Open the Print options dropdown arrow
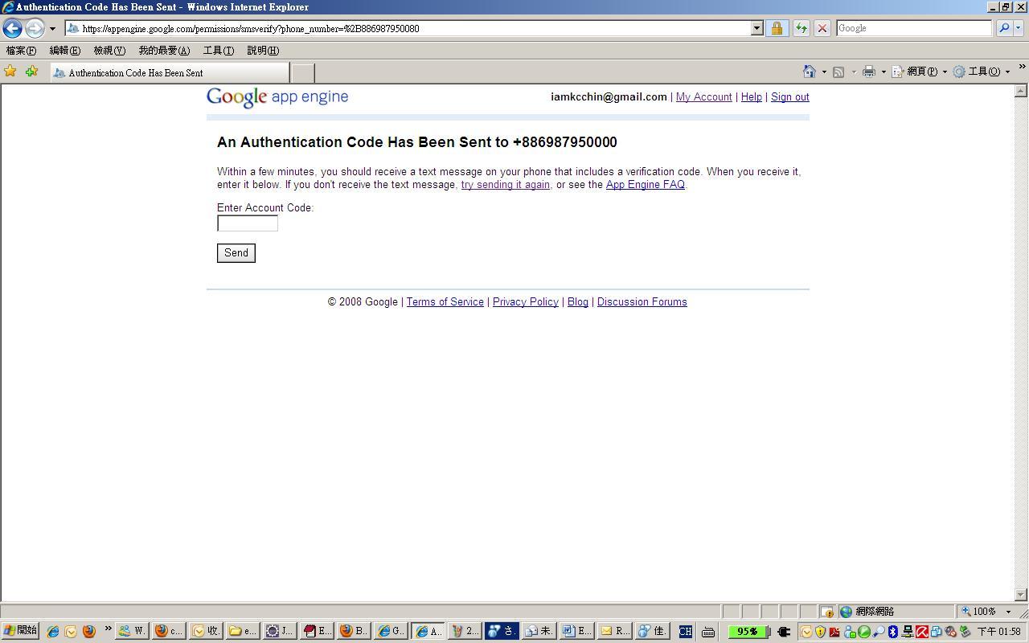Viewport: 1029px width, 643px height. coord(883,72)
